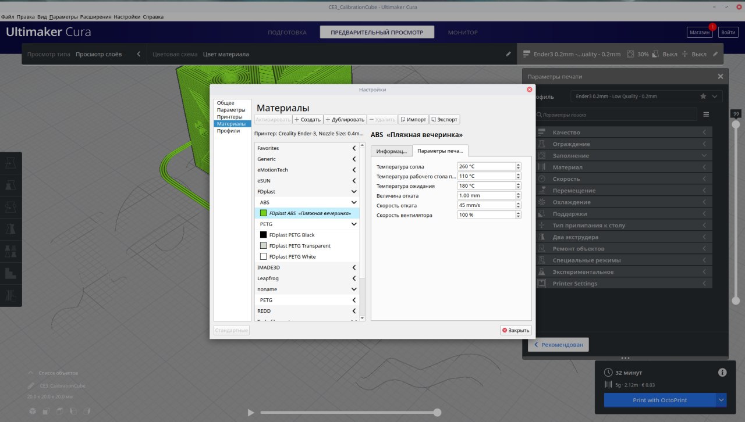Select the Per Model Settings tool
The image size is (745, 422).
tap(11, 251)
